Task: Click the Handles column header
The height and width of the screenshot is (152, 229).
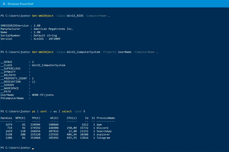Action: 6,118
